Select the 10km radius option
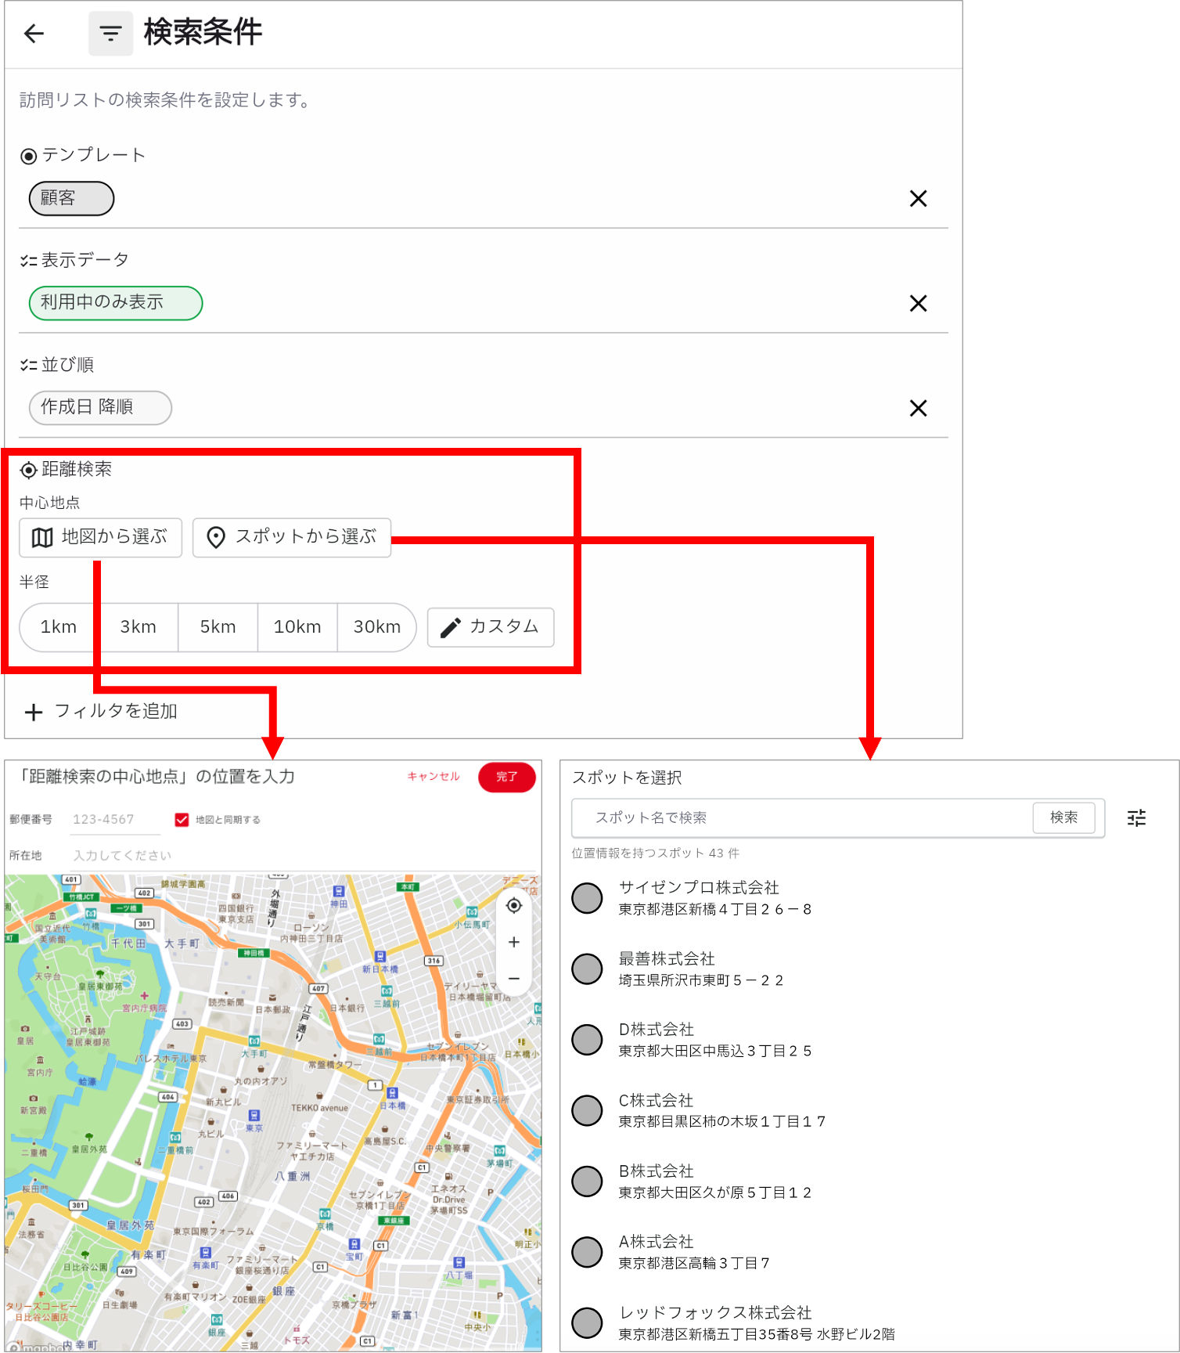Viewport: 1180px width, 1353px height. [x=297, y=627]
